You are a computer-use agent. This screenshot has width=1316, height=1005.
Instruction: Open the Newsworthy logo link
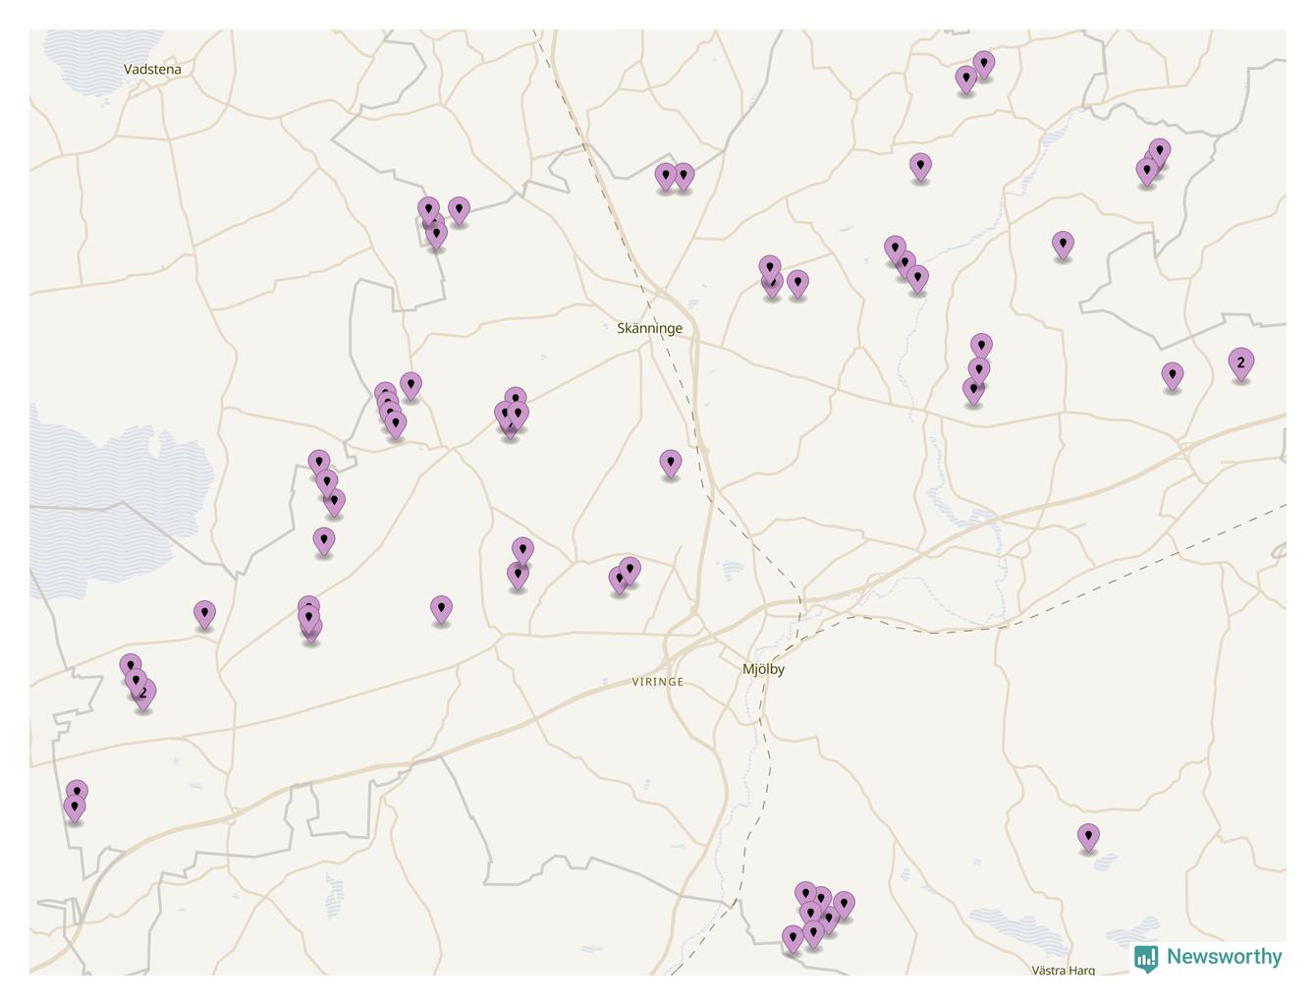1208,957
